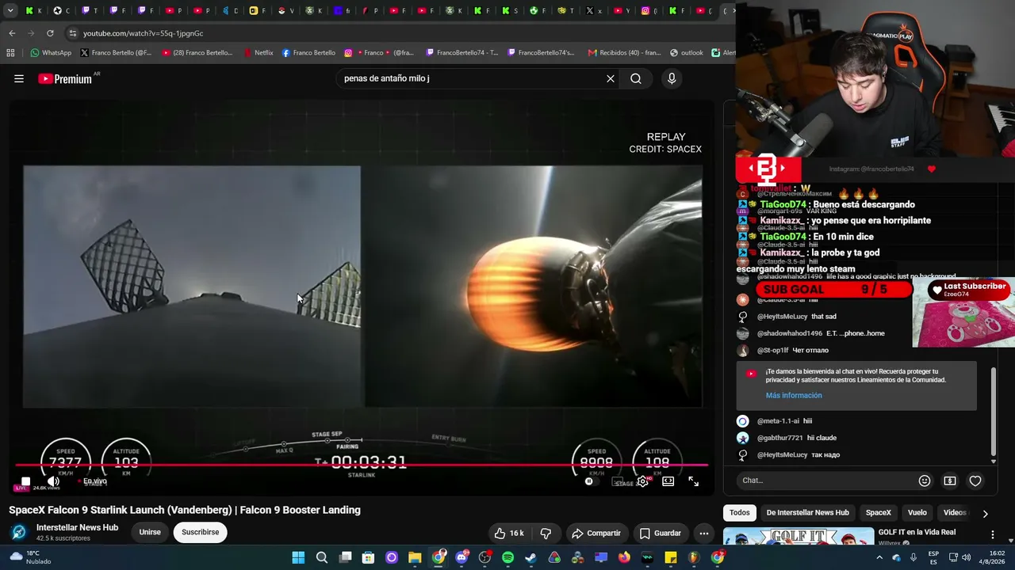The image size is (1015, 570).
Task: Start voice search with microphone
Action: pyautogui.click(x=672, y=78)
